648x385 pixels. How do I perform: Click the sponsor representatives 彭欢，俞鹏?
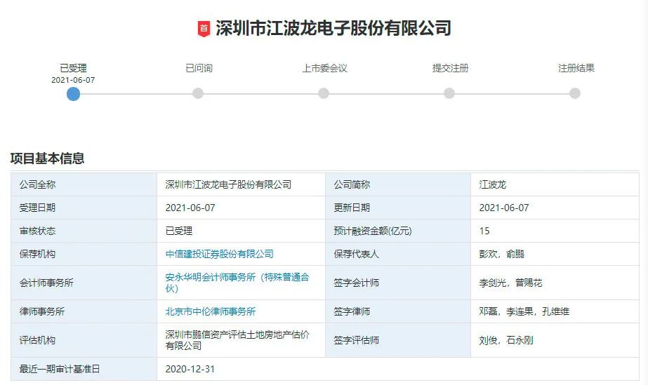click(x=502, y=254)
